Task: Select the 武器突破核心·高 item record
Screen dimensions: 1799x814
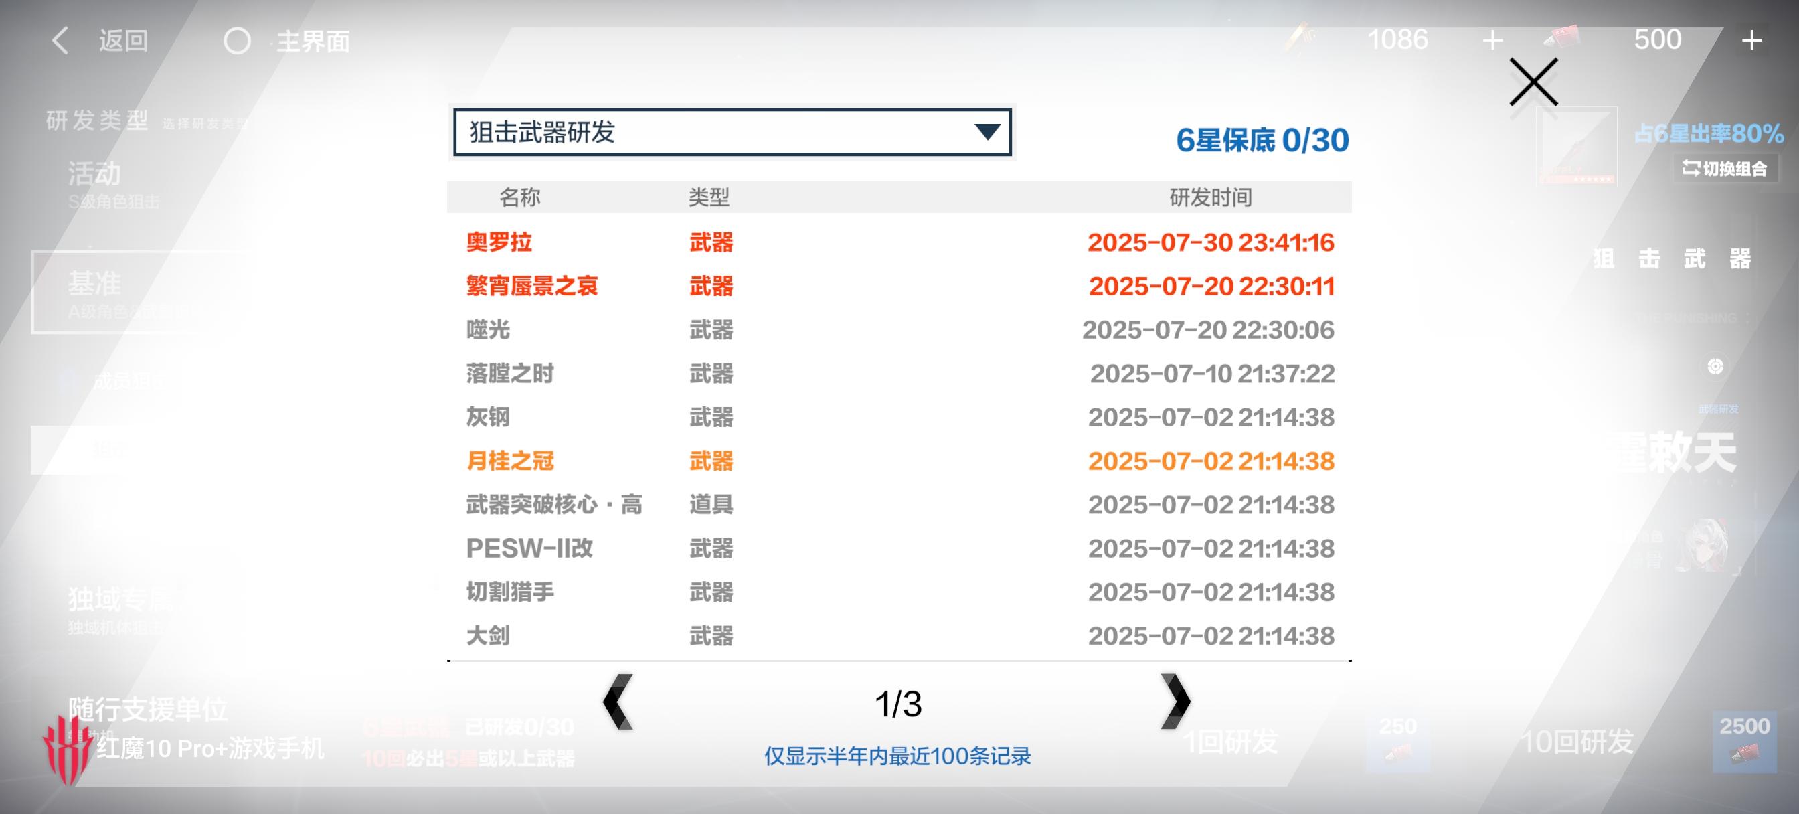Action: point(899,505)
